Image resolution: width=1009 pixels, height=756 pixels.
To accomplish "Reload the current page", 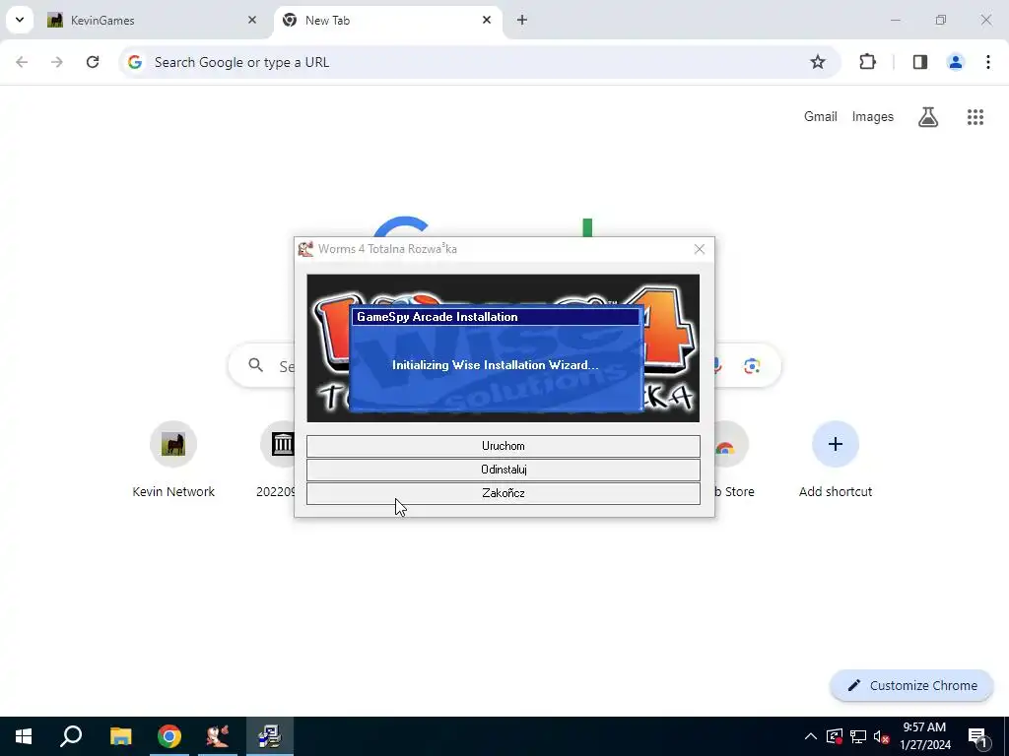I will 93,62.
